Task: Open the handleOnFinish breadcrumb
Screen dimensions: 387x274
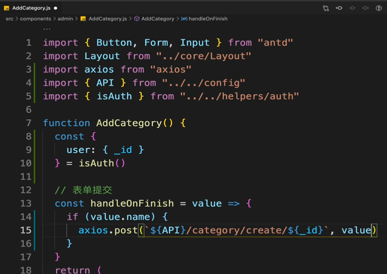Action: (208, 19)
